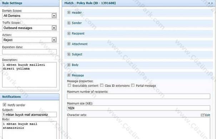Expand the Attachment section
The image size is (216, 139).
[x=69, y=44]
